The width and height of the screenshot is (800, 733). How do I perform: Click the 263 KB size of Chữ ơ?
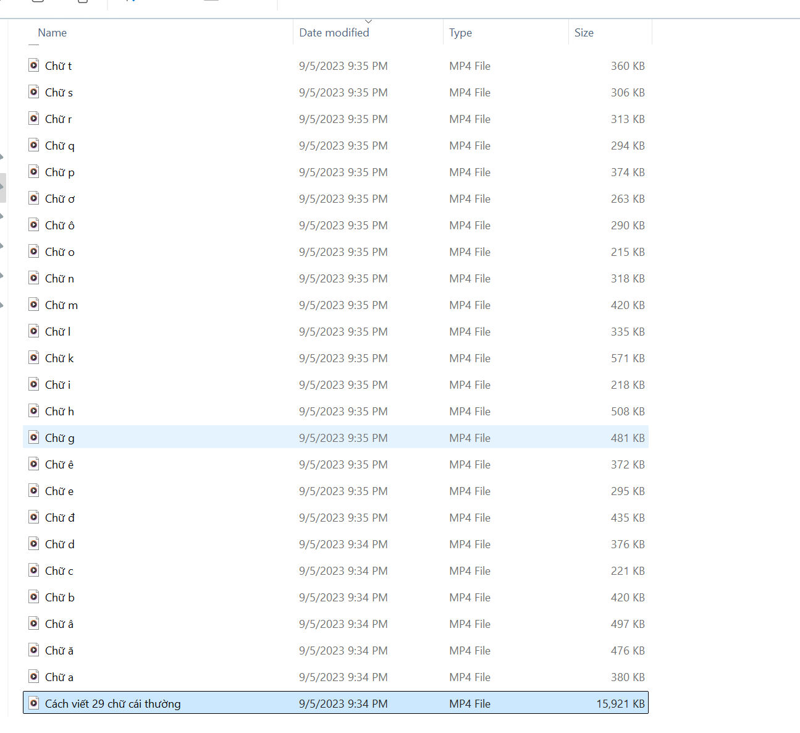628,199
